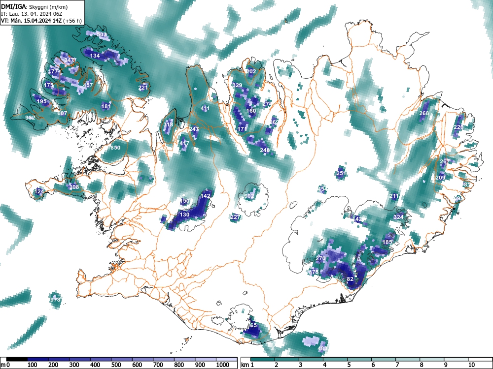Click the 220 value near east coast

point(458,127)
